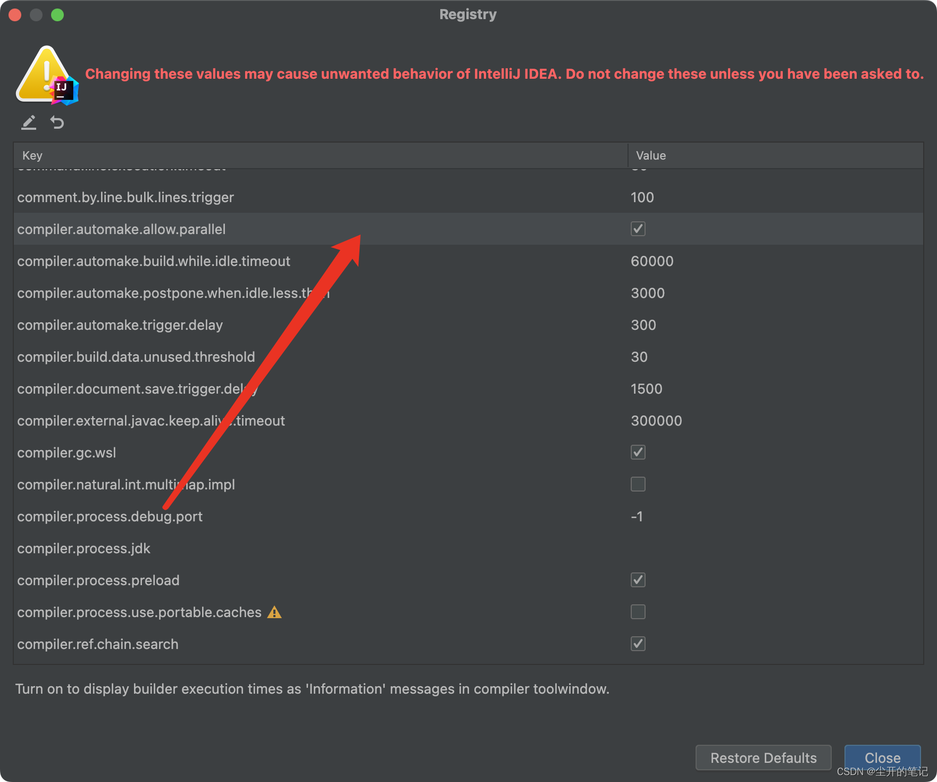Click the edit pencil icon
The height and width of the screenshot is (782, 937).
pyautogui.click(x=29, y=123)
